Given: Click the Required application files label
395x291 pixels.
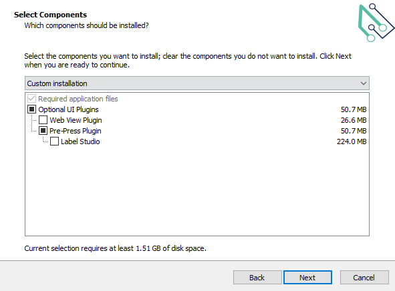Looking at the screenshot, I should click(78, 99).
